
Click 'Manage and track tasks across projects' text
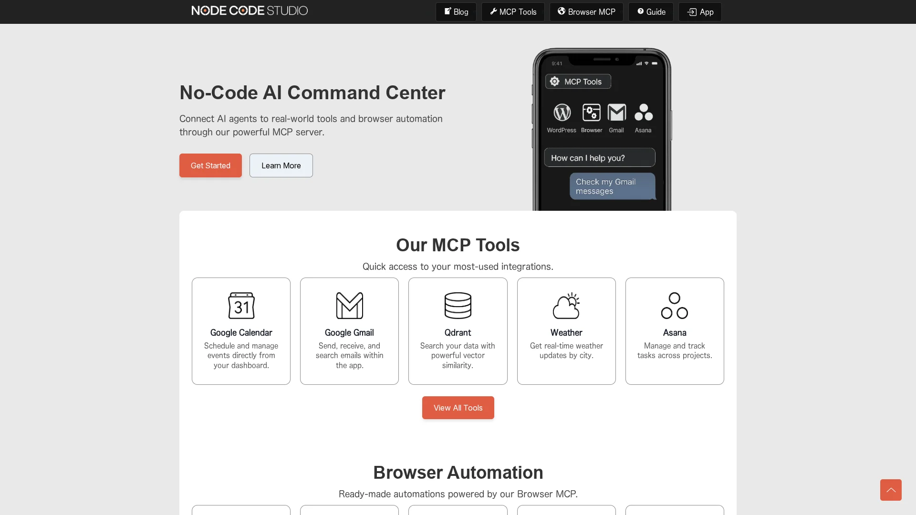click(675, 350)
